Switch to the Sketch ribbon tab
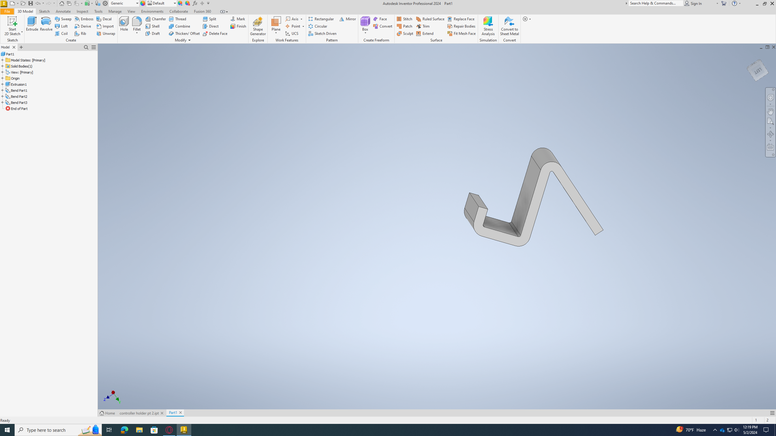 pos(44,11)
